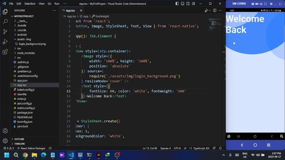285x160 pixels.
Task: Open the Windows Start menu
Action: 7,155
